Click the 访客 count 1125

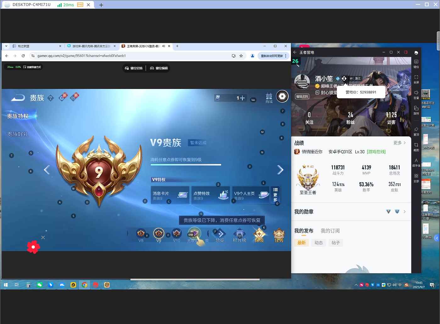(391, 118)
